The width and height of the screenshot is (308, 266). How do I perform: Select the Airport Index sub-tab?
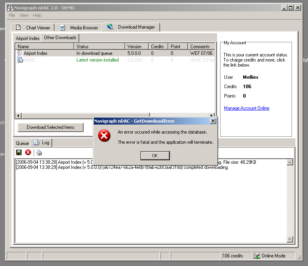[27, 38]
